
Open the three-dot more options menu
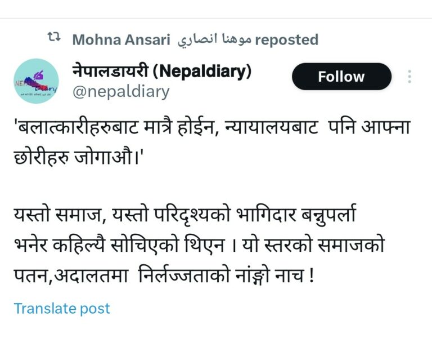point(409,77)
